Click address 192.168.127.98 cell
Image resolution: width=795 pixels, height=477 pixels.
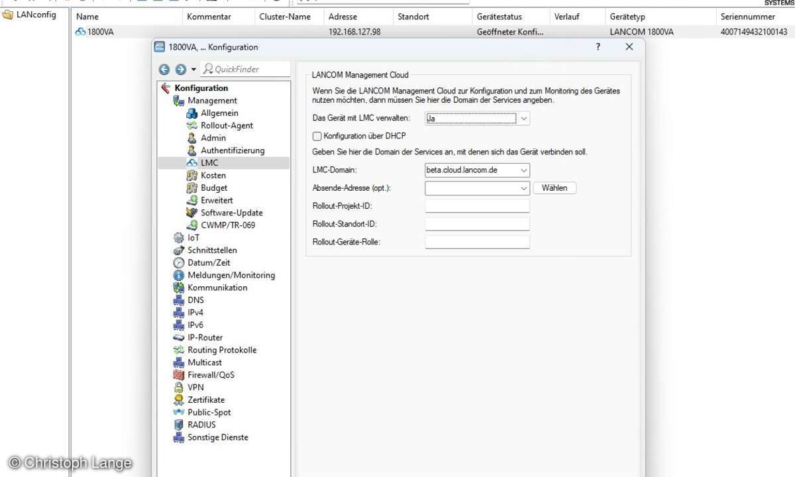pyautogui.click(x=354, y=32)
